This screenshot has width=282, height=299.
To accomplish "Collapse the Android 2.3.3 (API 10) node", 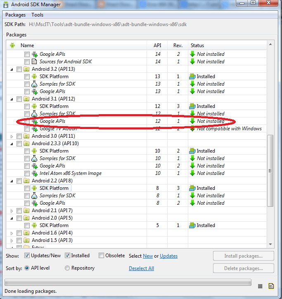I will point(12,144).
